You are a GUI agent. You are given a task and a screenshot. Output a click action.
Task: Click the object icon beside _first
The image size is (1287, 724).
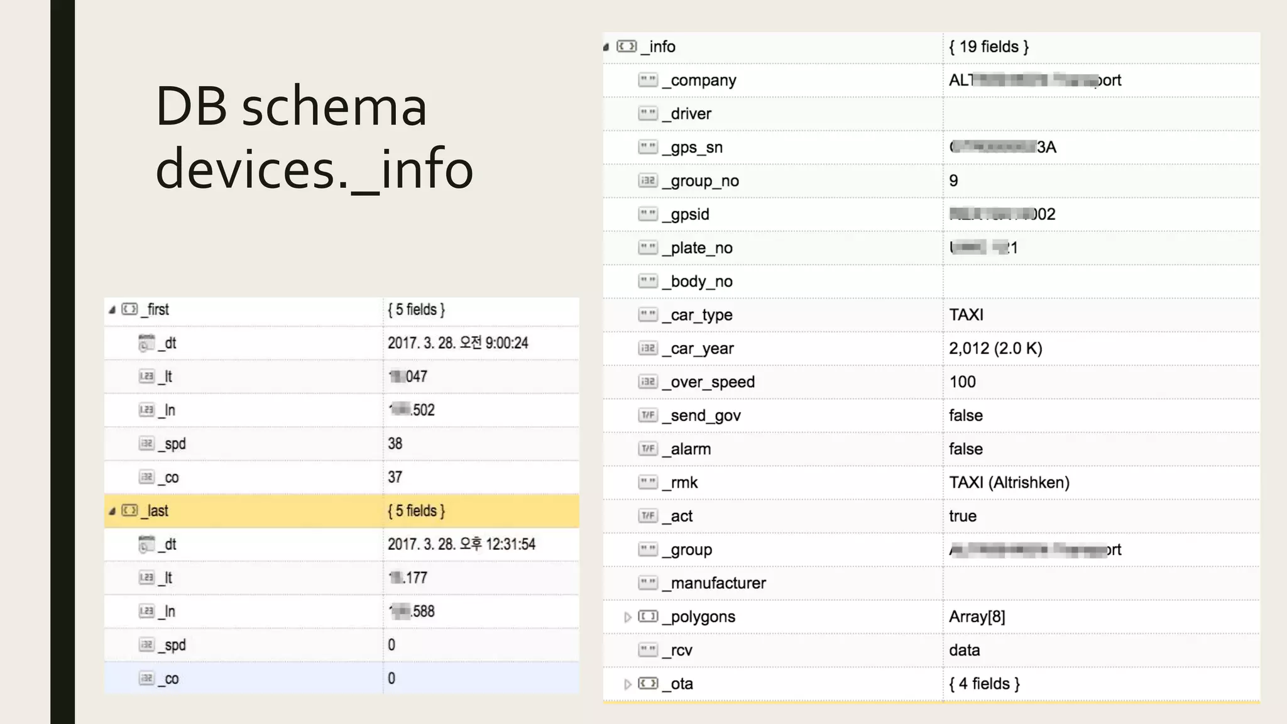(x=129, y=309)
